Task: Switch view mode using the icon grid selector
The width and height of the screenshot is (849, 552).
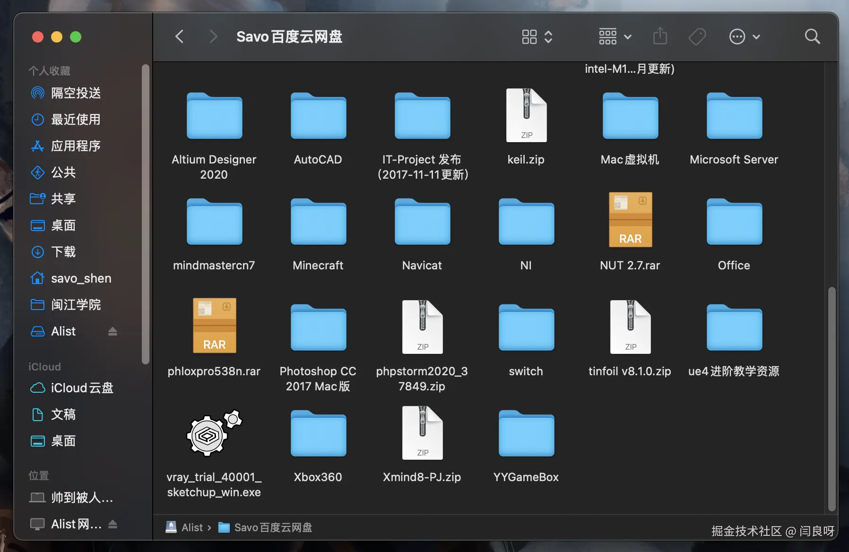Action: point(537,36)
